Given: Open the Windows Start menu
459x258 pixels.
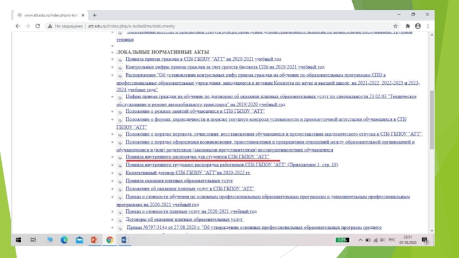Looking at the screenshot, I should (19, 240).
